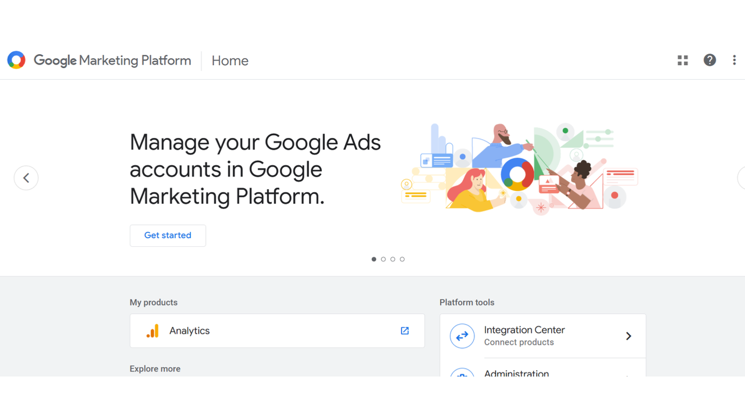Expand Integration Center with its chevron
Screen dimensions: 745x419
(x=629, y=336)
